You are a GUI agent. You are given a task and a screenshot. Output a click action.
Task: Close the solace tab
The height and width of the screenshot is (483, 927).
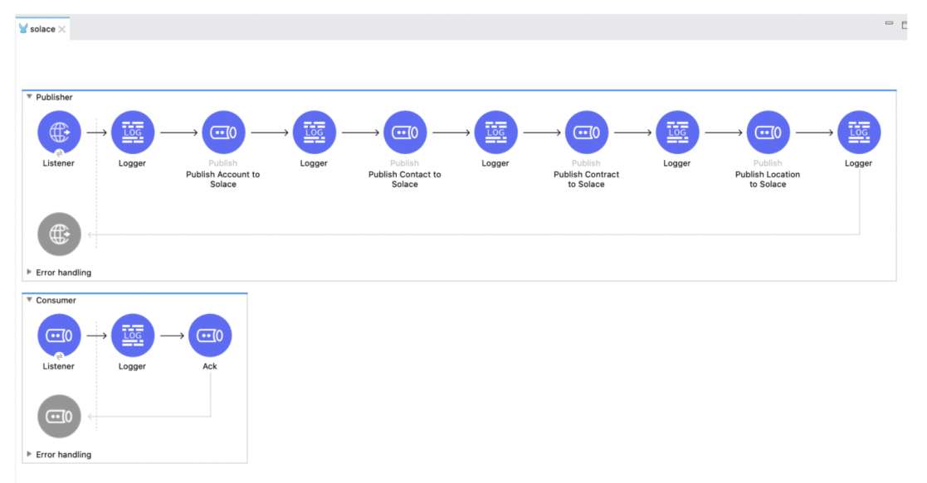pos(62,29)
